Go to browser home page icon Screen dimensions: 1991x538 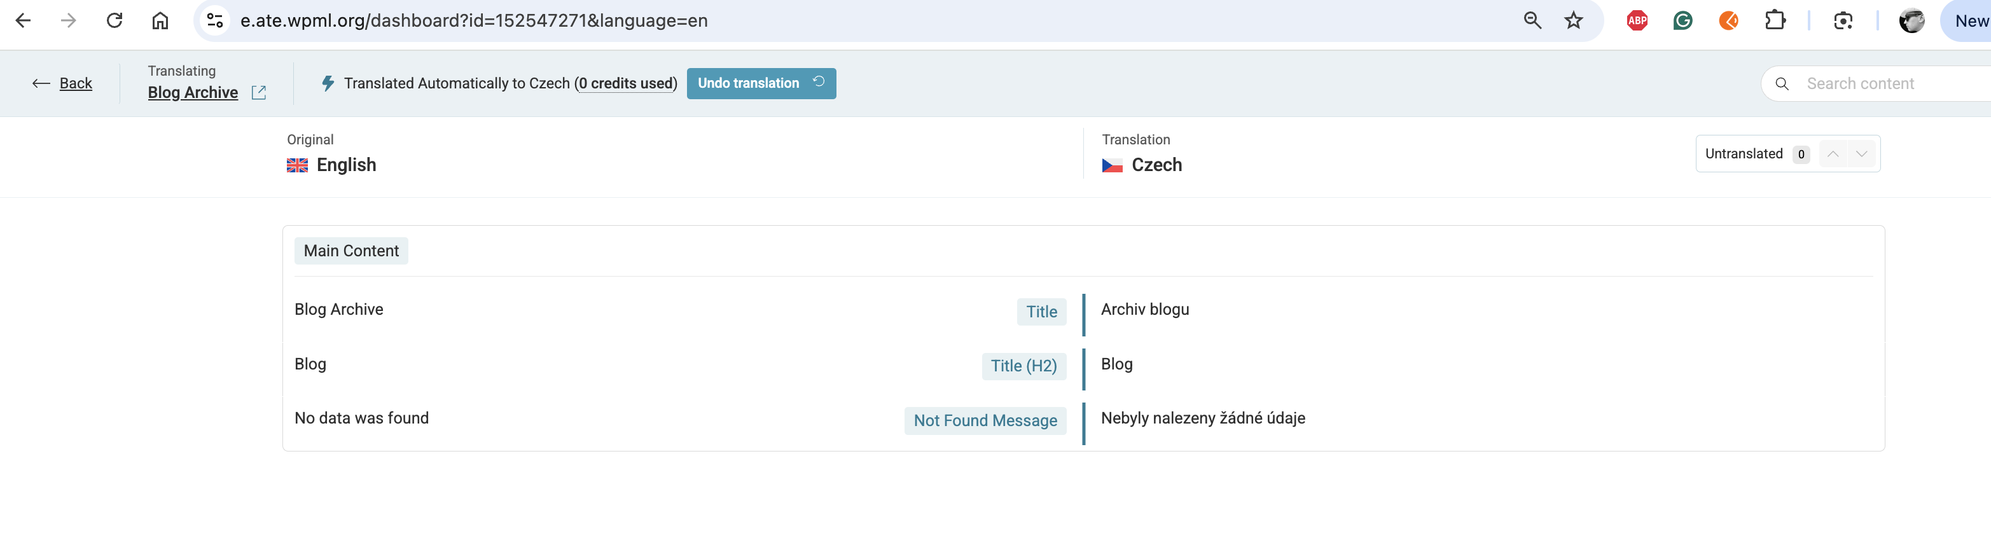160,21
